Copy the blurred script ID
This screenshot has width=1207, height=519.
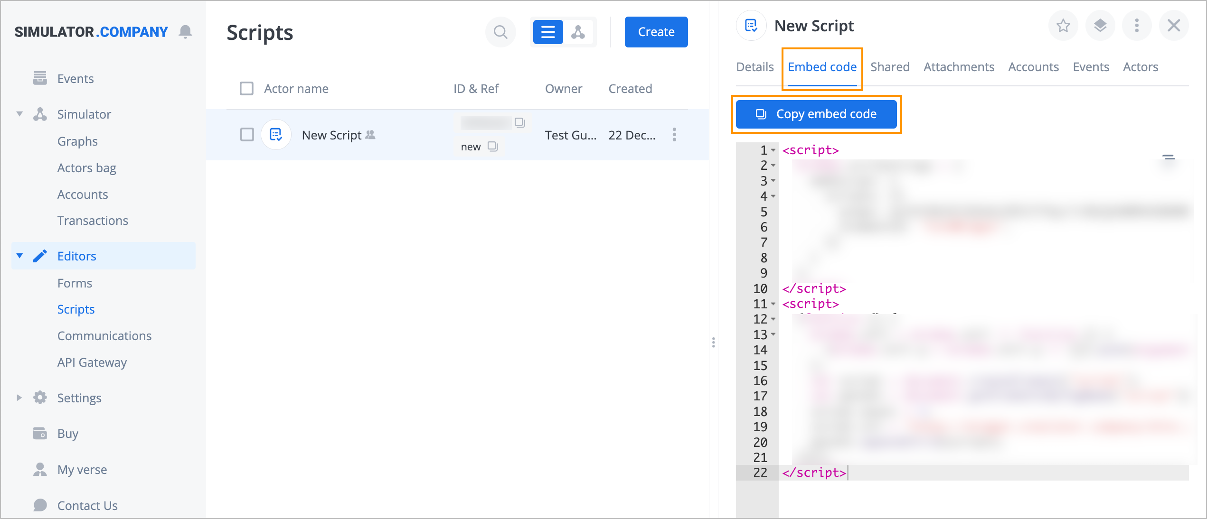click(x=519, y=122)
